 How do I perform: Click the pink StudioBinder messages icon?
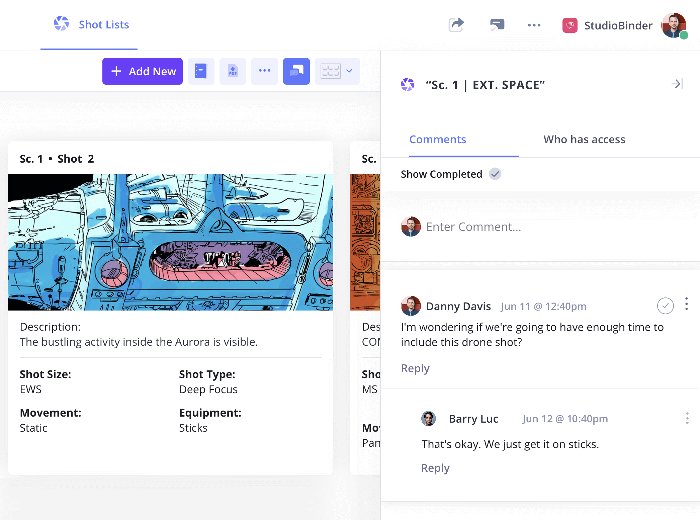(x=570, y=25)
